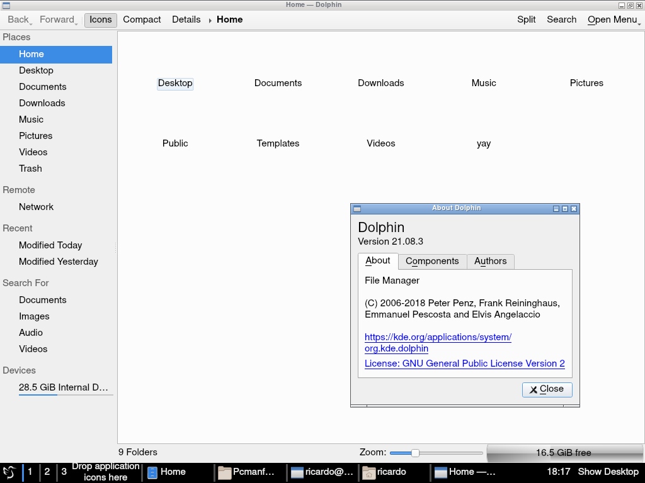Open Videos under Places in the sidebar

(56, 152)
